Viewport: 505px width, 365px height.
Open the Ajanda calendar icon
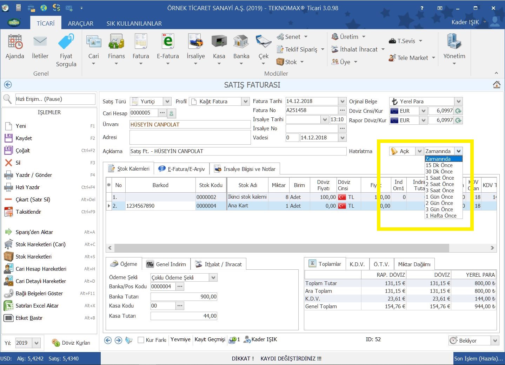pos(15,42)
